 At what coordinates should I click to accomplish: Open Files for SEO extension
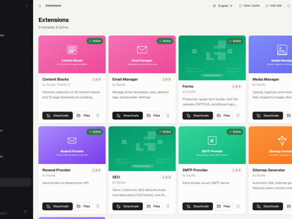point(154,207)
